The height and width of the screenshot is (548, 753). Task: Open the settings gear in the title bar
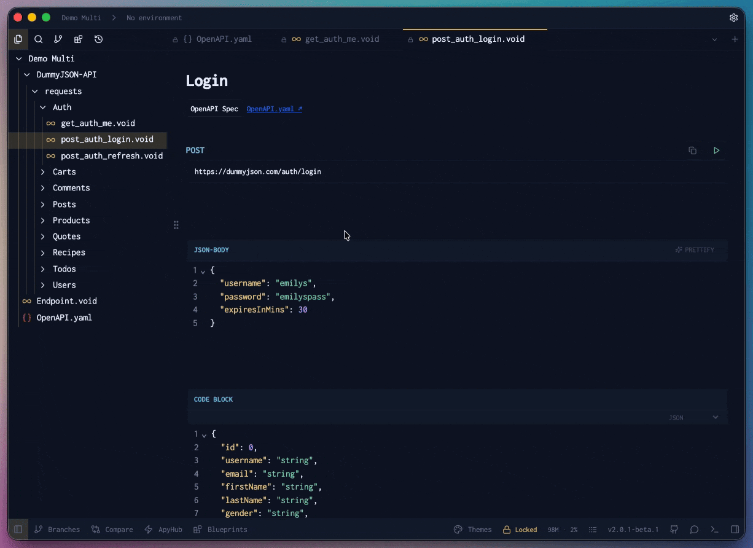(x=733, y=18)
